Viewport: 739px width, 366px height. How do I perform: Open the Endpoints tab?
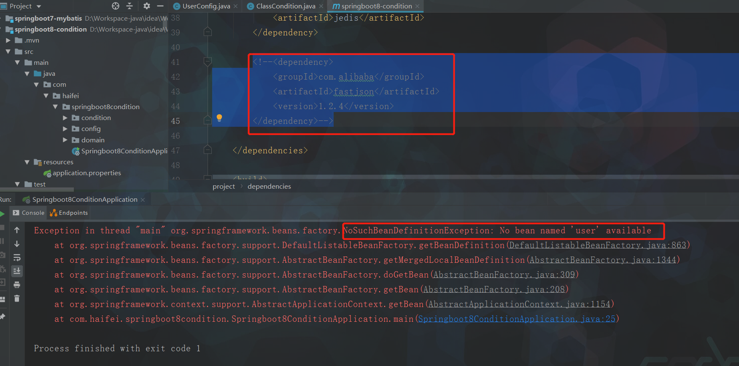pyautogui.click(x=69, y=213)
